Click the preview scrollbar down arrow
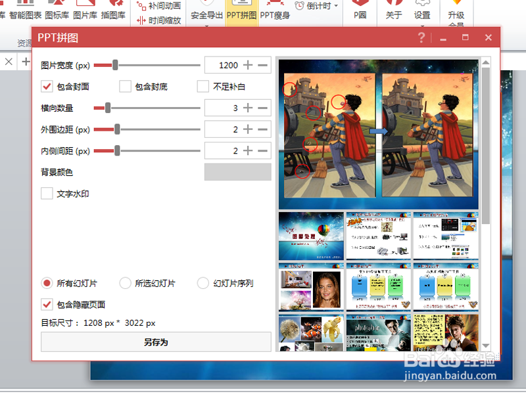The height and width of the screenshot is (394, 526). coord(486,345)
